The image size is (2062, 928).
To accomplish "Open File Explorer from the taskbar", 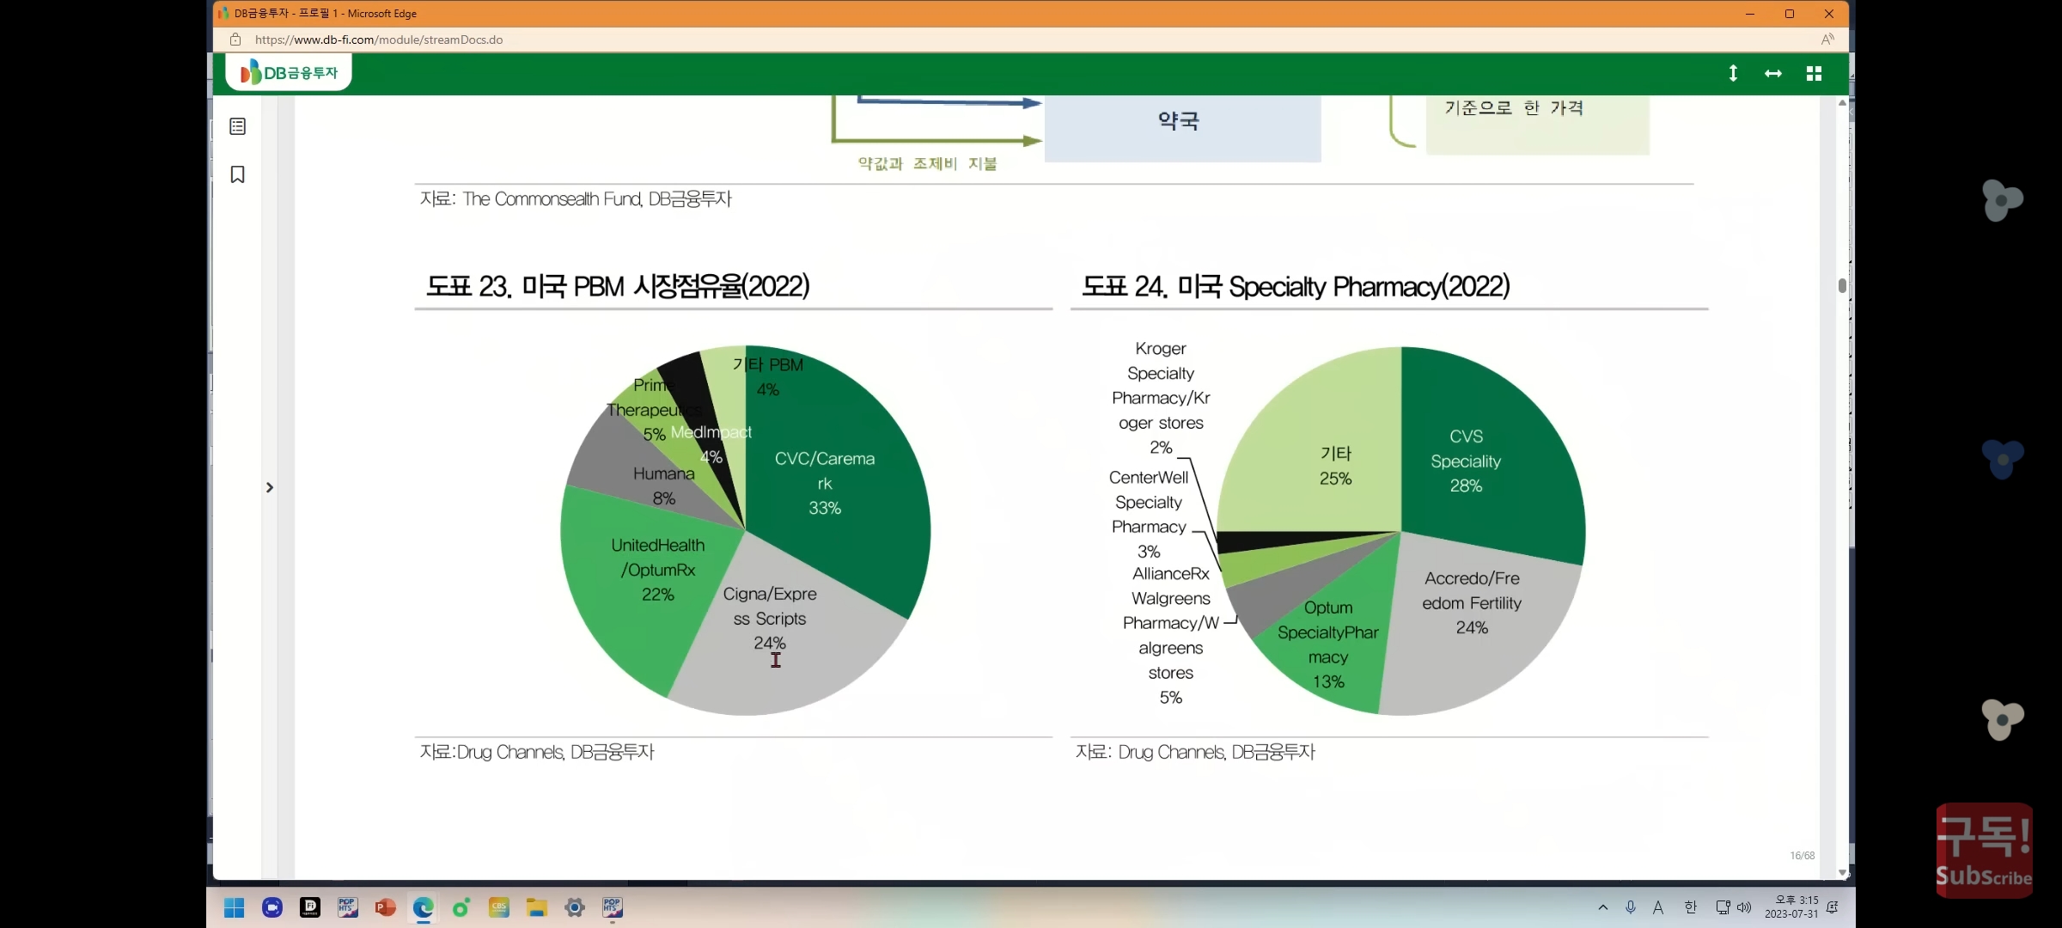I will (x=537, y=907).
